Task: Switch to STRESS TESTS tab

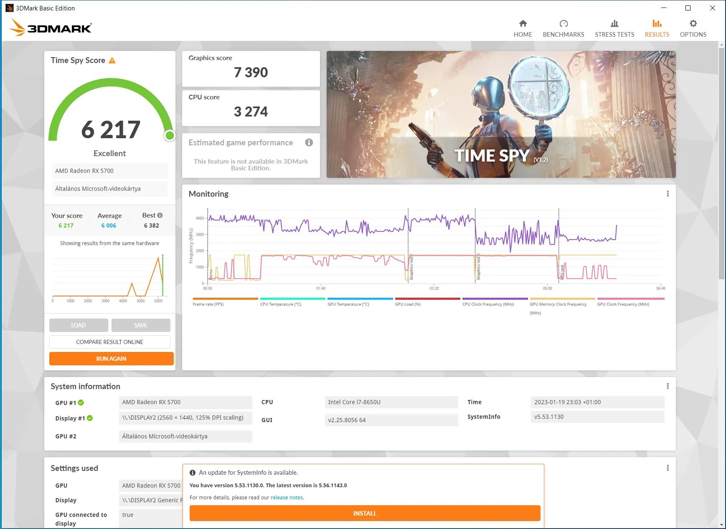Action: pos(614,28)
